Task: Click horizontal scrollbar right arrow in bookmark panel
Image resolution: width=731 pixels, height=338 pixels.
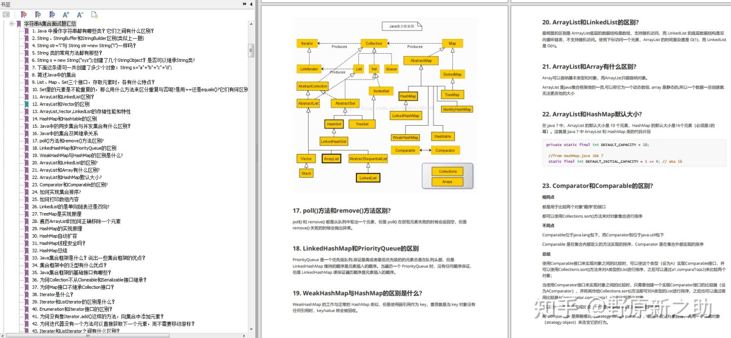Action: [x=245, y=335]
